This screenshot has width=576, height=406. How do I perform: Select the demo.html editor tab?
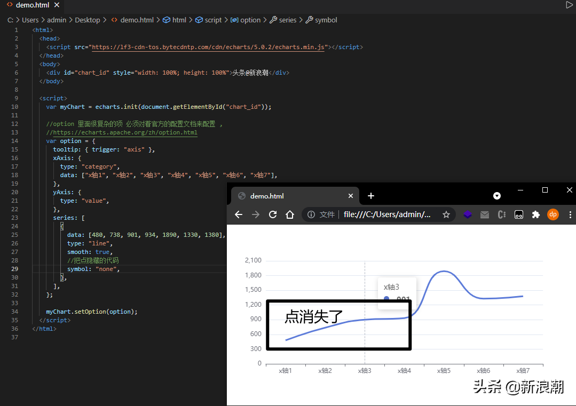[31, 5]
